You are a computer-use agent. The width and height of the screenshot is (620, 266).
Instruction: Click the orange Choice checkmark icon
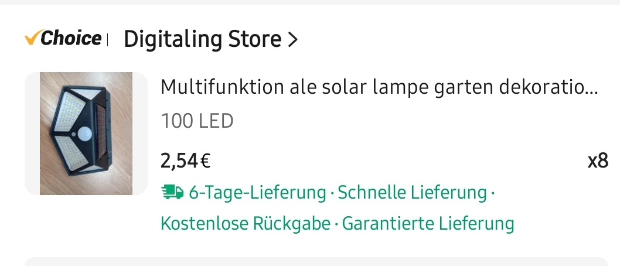pyautogui.click(x=32, y=39)
